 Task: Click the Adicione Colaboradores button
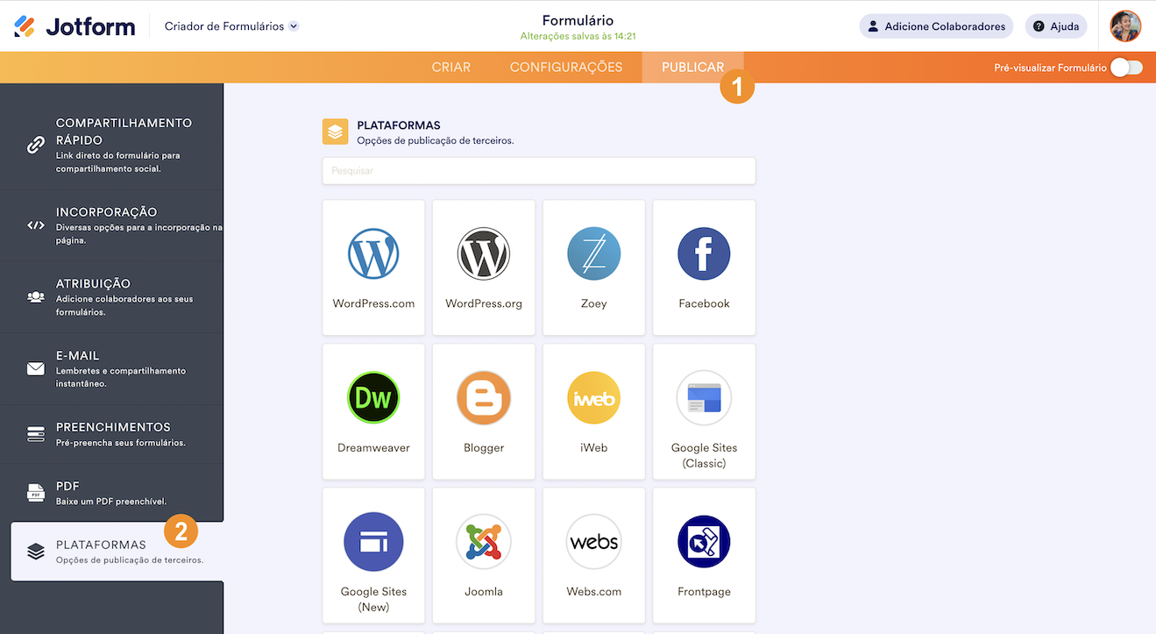[936, 26]
